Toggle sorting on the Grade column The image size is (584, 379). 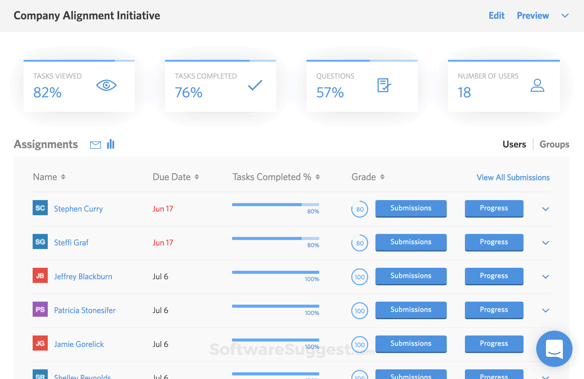tap(383, 177)
